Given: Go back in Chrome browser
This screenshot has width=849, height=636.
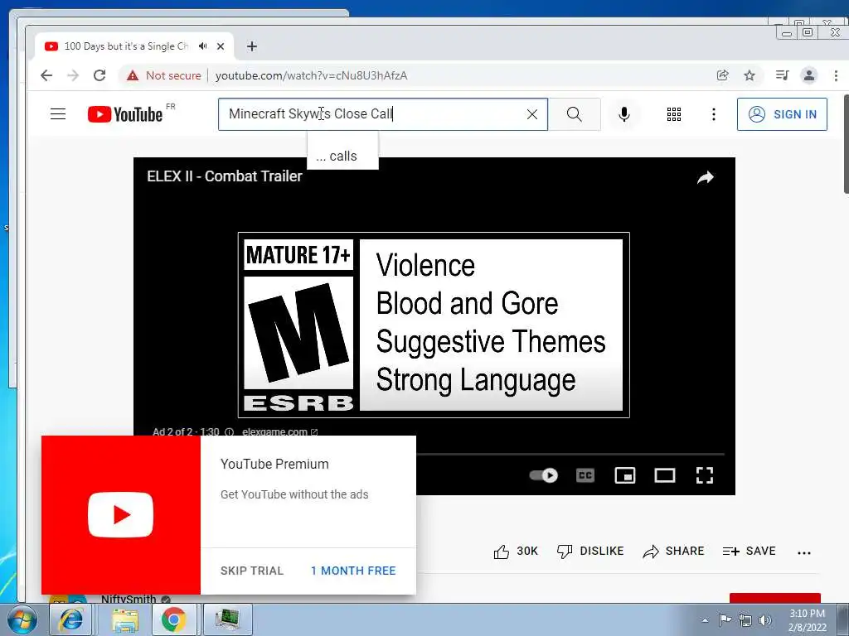Looking at the screenshot, I should (46, 75).
